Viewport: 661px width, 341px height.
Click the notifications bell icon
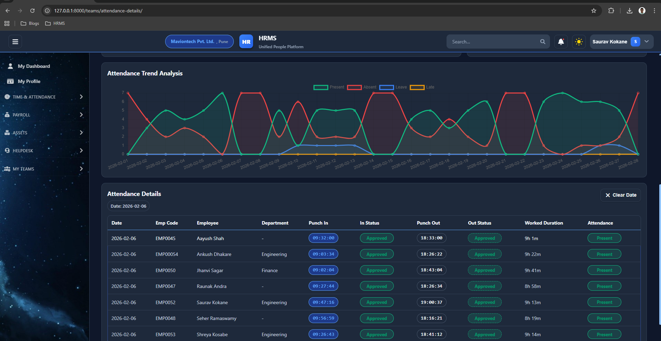561,42
